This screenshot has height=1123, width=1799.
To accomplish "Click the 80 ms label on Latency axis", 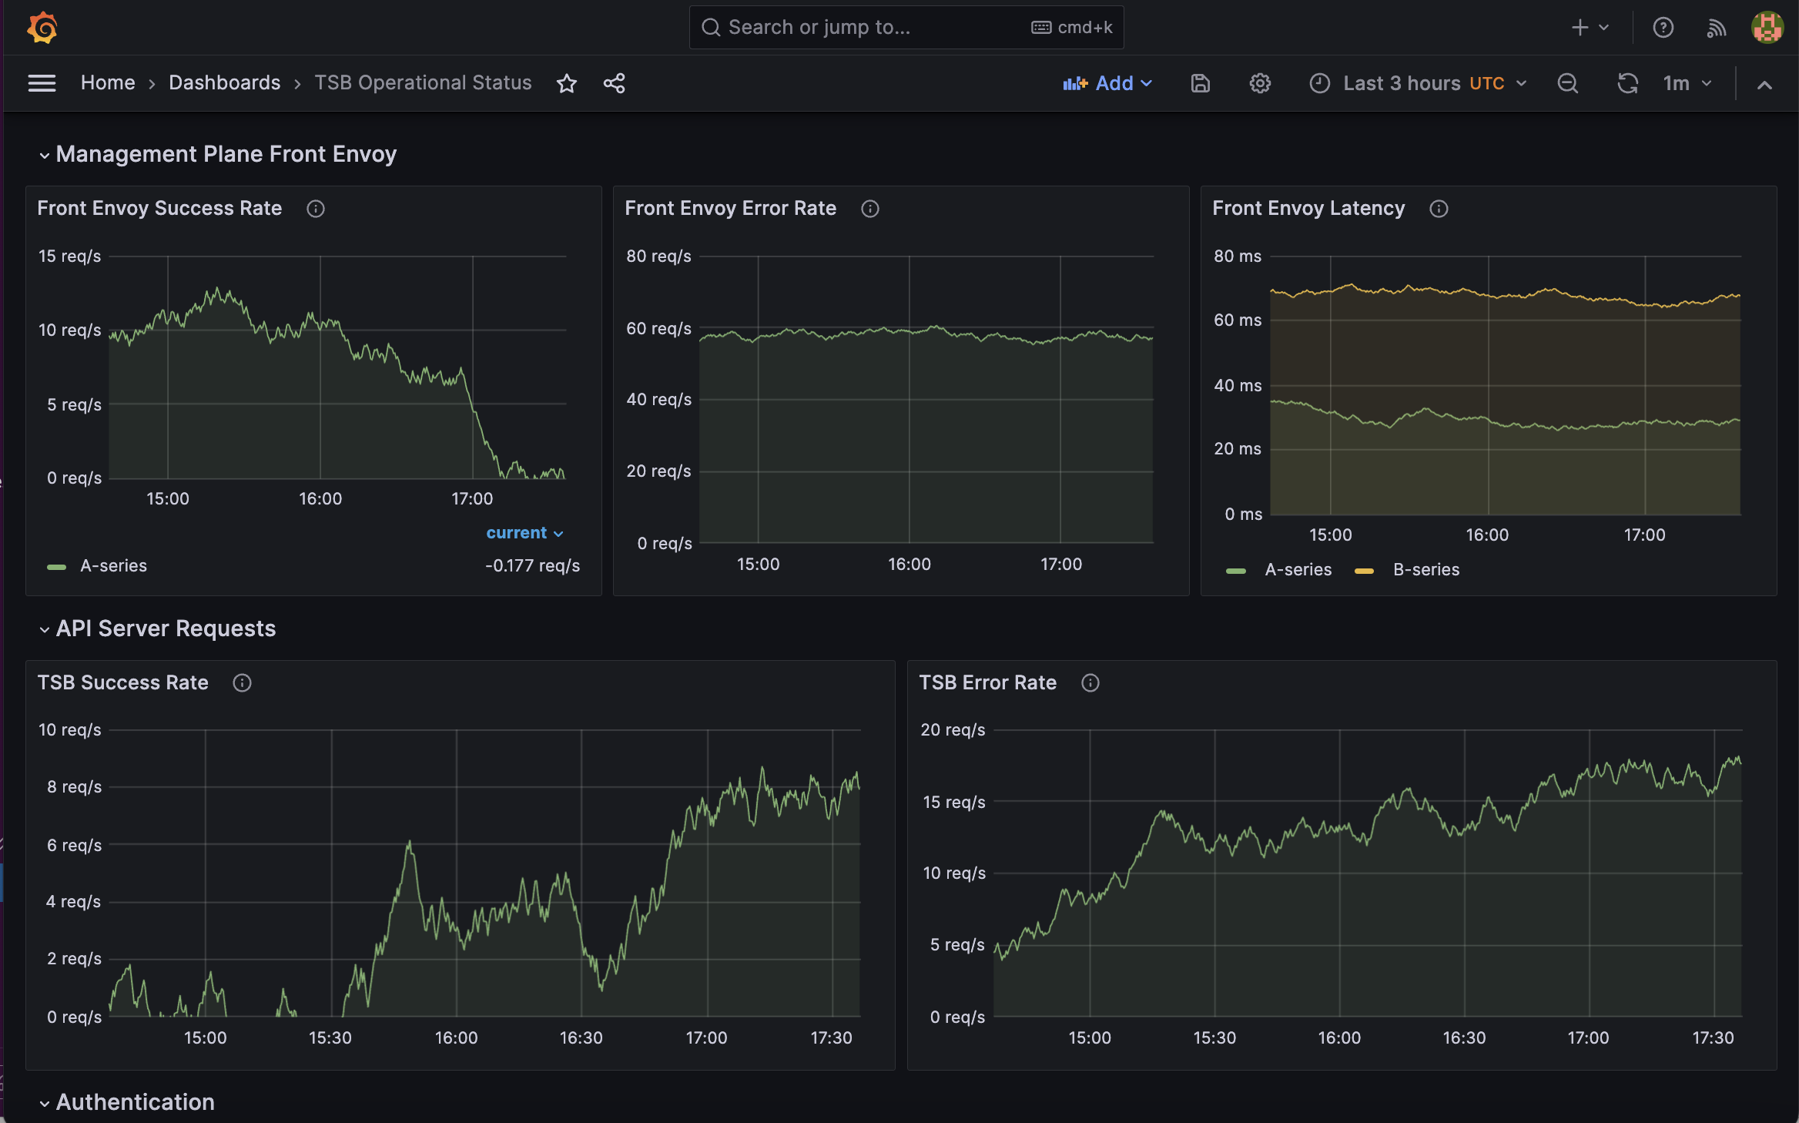I will (x=1238, y=256).
